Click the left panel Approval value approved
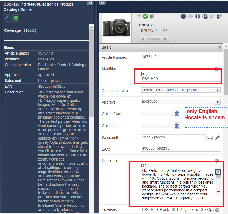228x214 pixels. coord(46,75)
